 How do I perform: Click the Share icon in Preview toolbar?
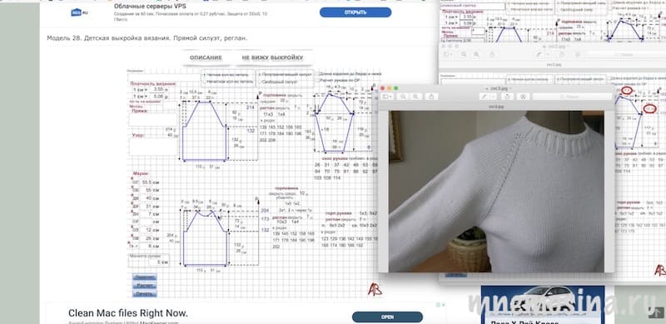(431, 97)
